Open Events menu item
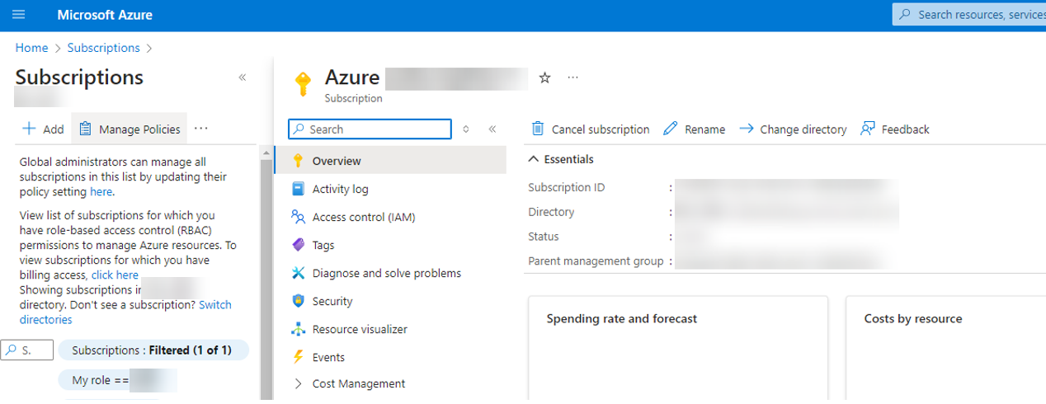 tap(328, 357)
